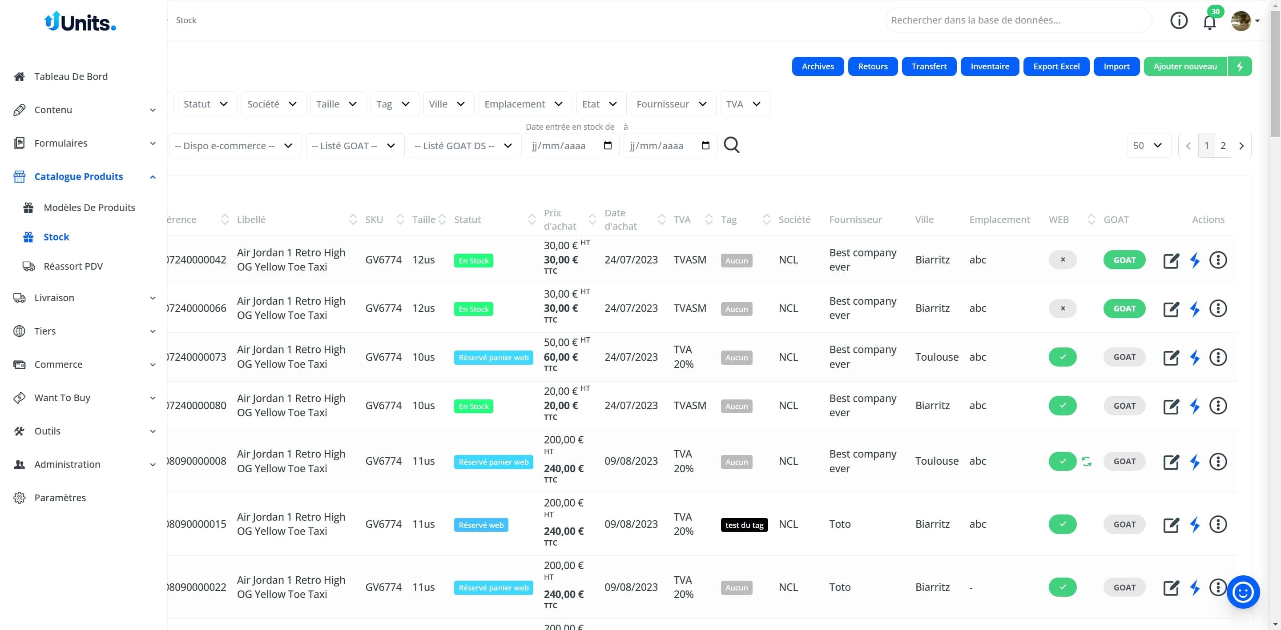Click the Ajouter nouveau button
The image size is (1281, 630).
pyautogui.click(x=1184, y=67)
